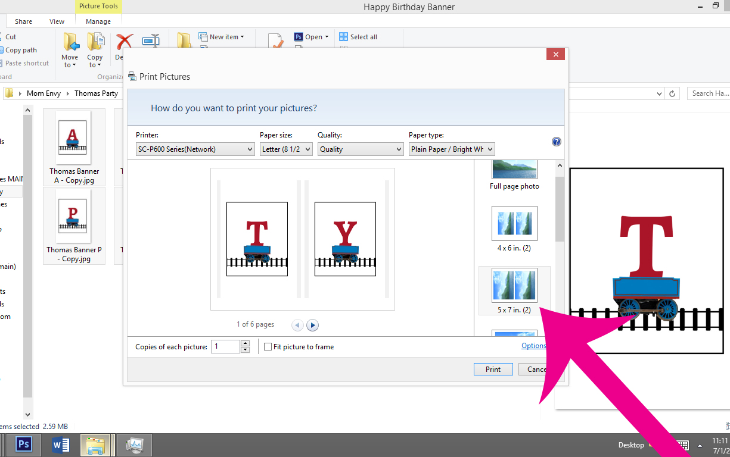The image size is (730, 457).
Task: Expand the Copy to dropdown arrow
Action: [x=99, y=65]
